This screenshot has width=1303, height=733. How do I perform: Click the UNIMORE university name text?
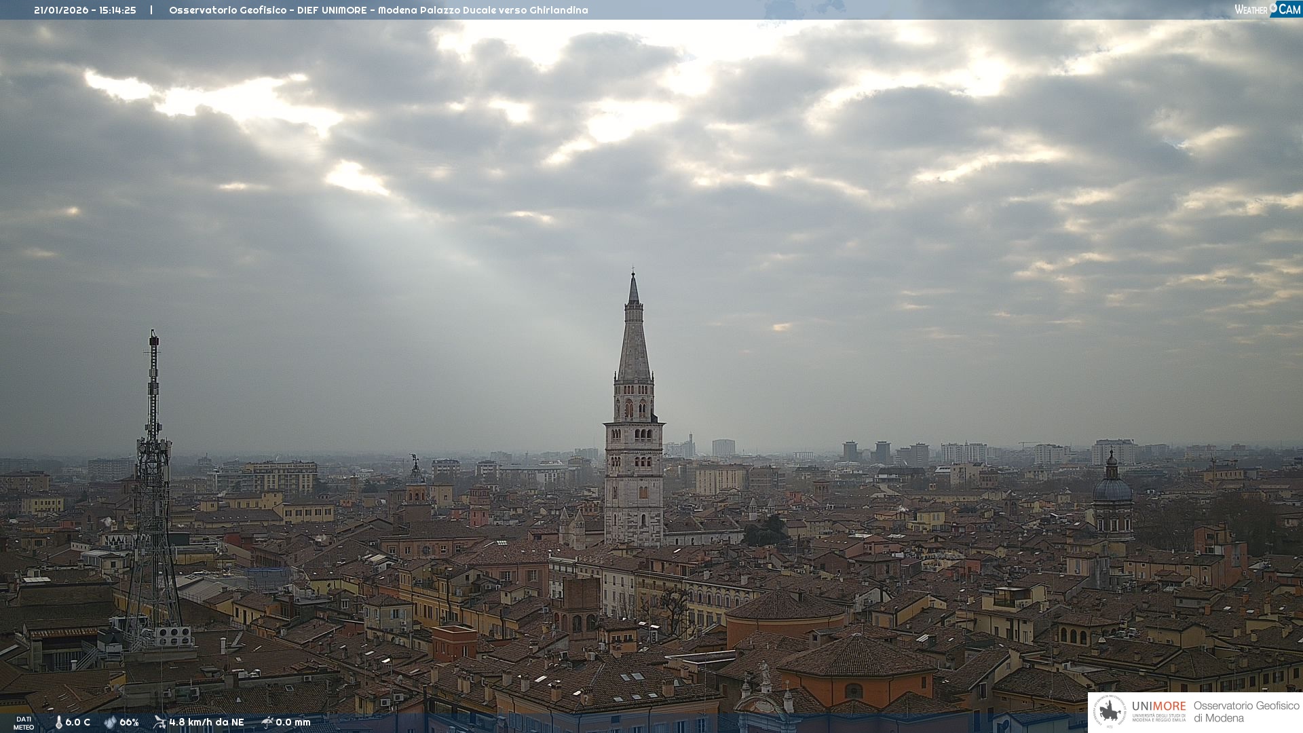[x=1158, y=707]
